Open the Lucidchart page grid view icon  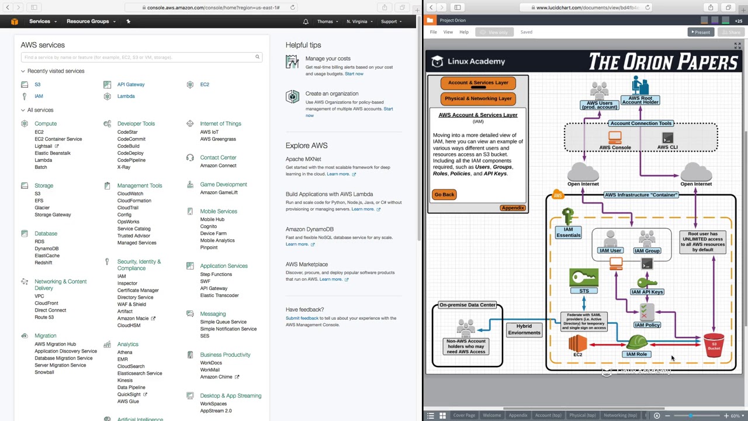click(442, 416)
